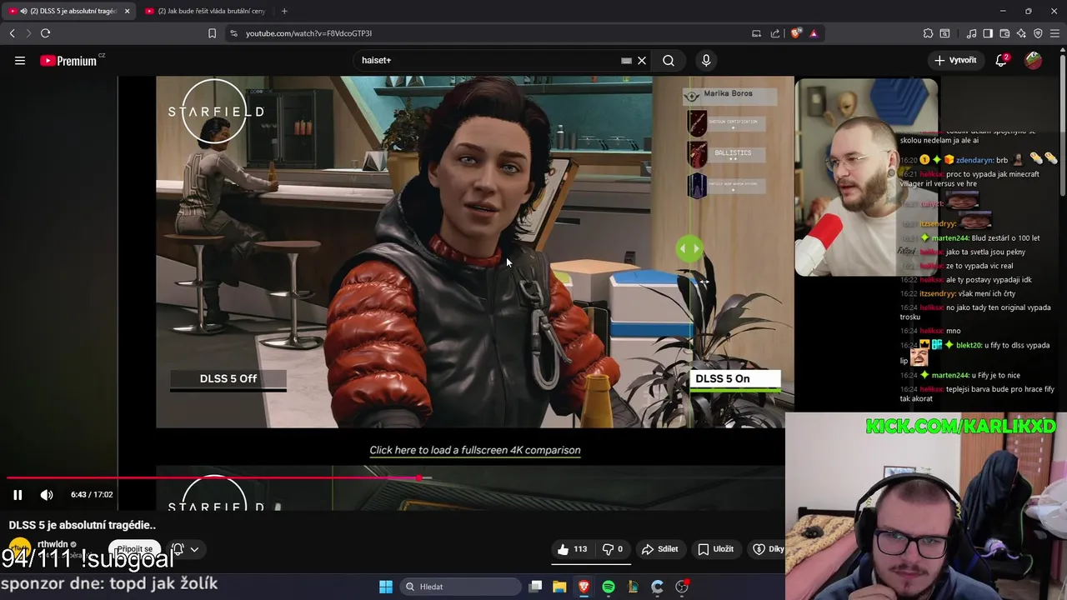Go back in browser history

(12, 33)
